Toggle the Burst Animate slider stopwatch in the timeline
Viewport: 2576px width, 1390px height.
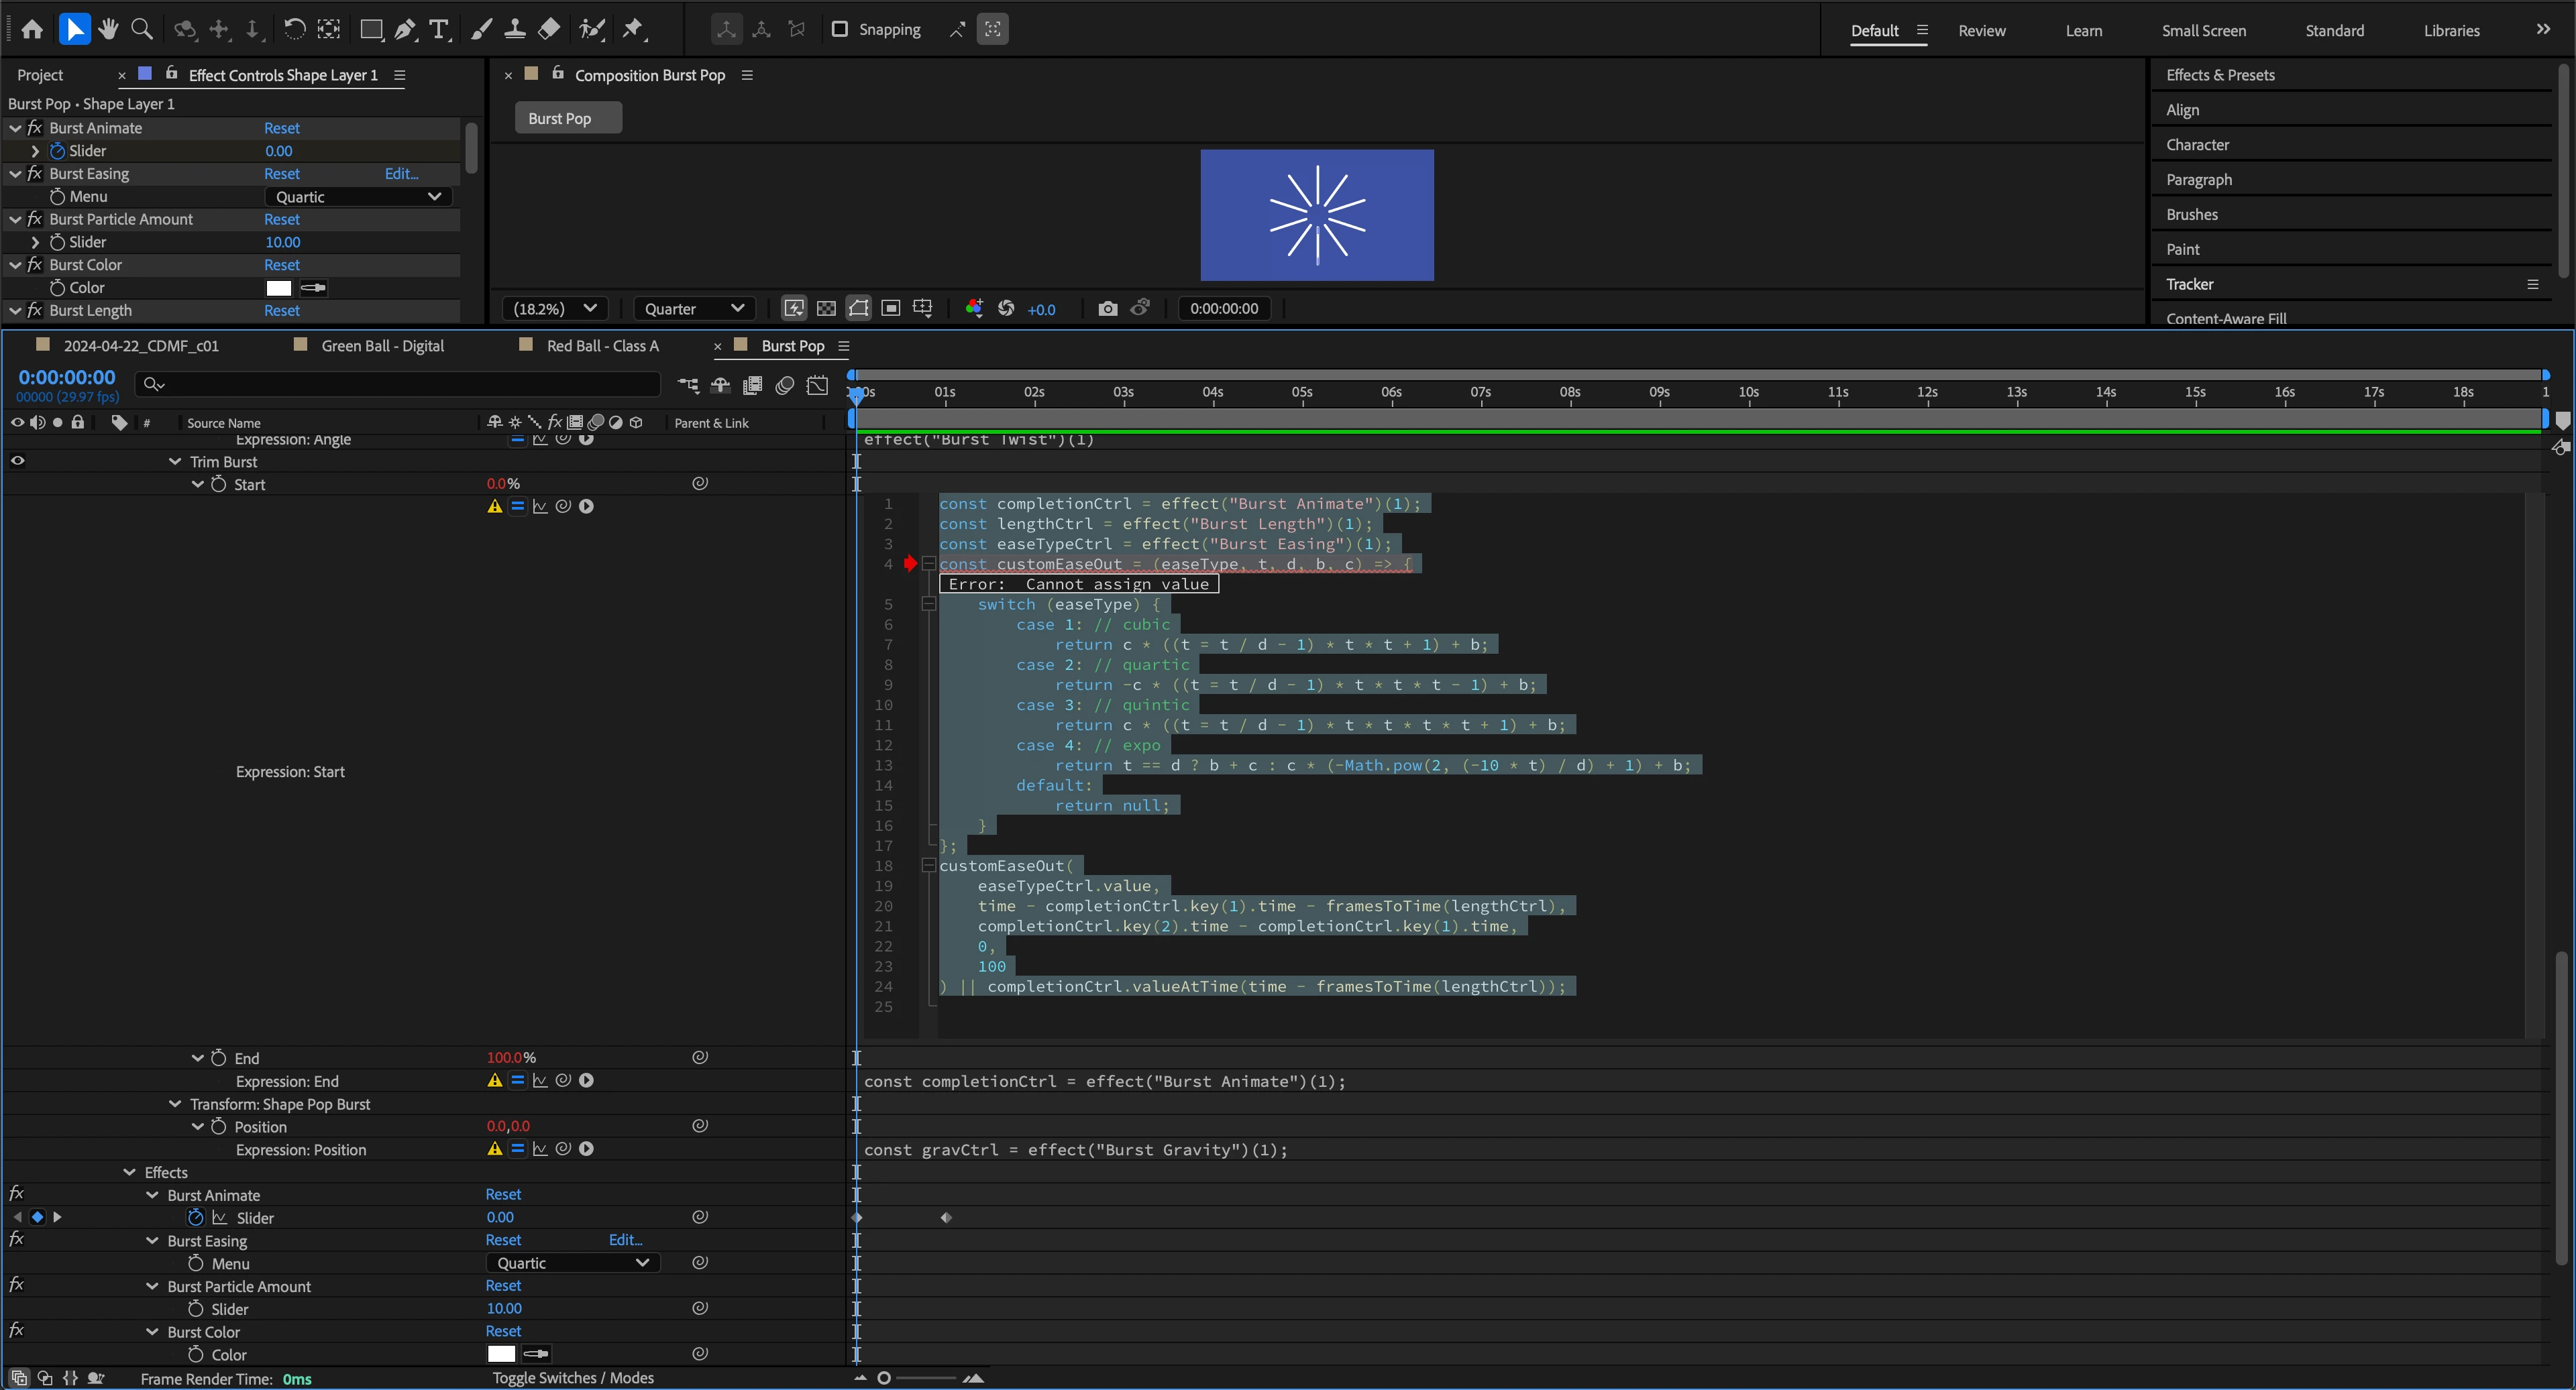tap(196, 1217)
